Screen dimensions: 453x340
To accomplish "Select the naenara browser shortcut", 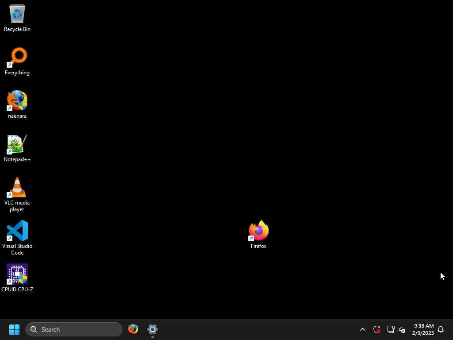I will click(17, 104).
